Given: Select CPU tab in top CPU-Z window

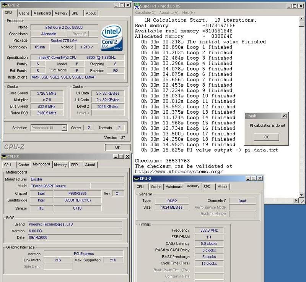Looking at the screenshot, I should click(x=8, y=13).
